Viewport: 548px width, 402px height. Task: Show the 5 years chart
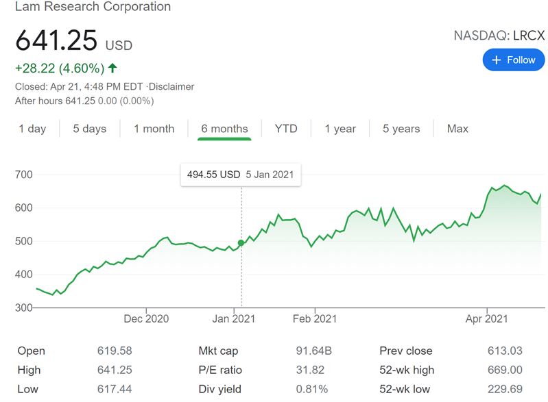coord(401,129)
